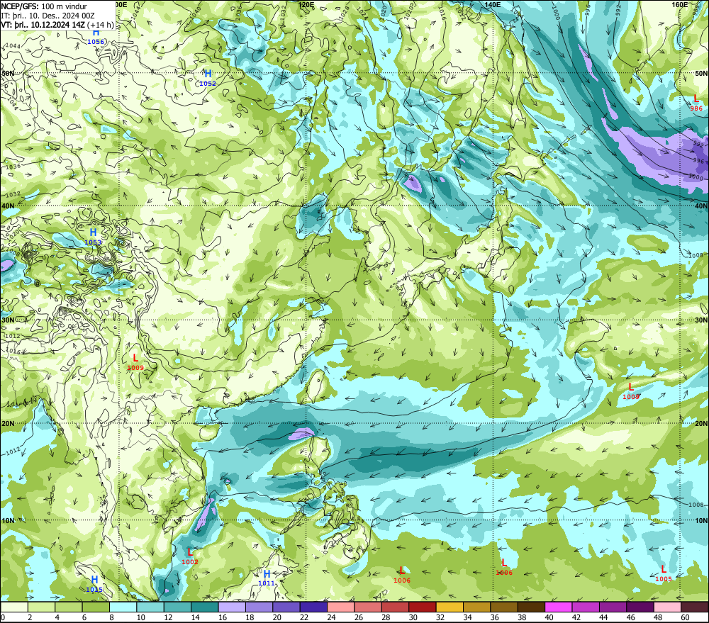Image resolution: width=709 pixels, height=623 pixels.
Task: Click the light lavender 16–18 legend swatch
Action: click(232, 607)
